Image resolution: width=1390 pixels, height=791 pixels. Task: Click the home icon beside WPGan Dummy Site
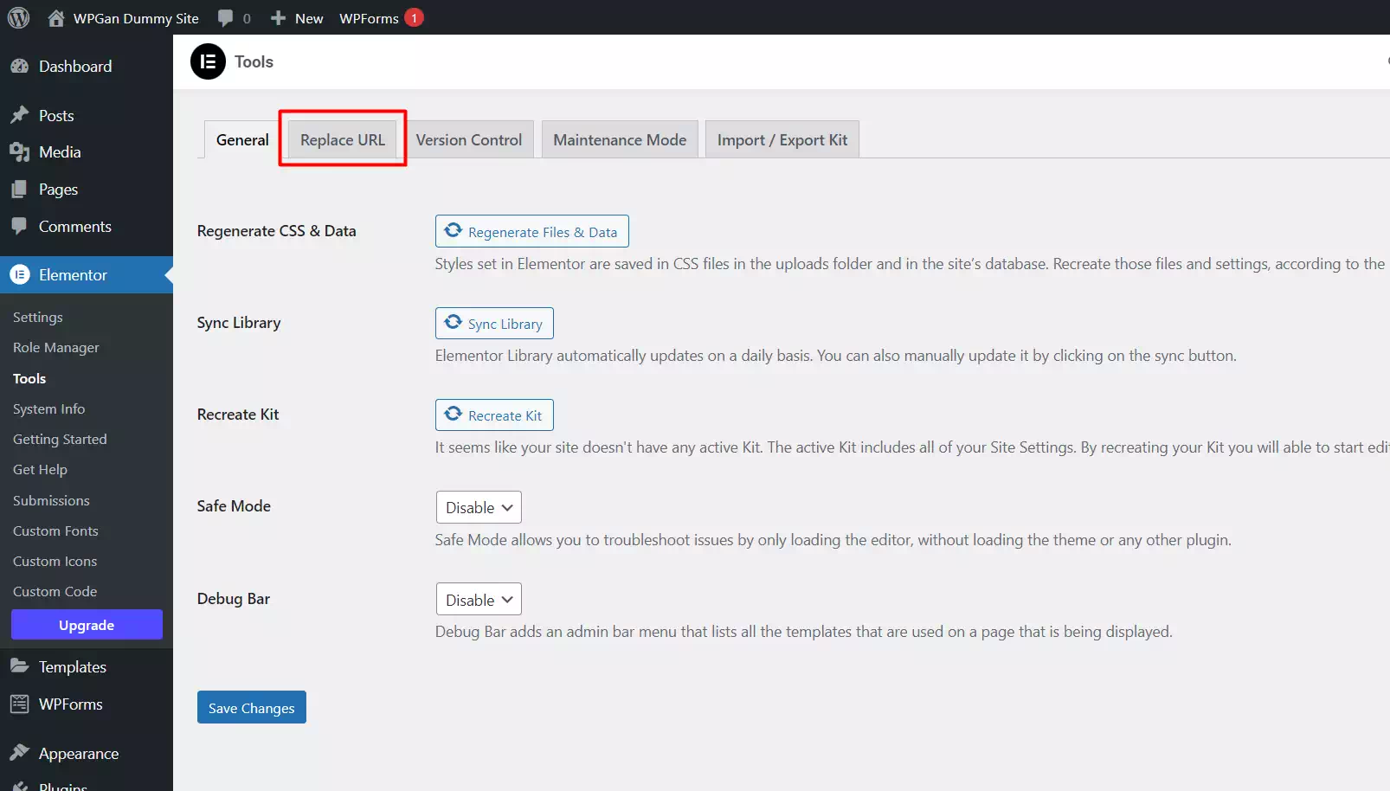pyautogui.click(x=56, y=17)
